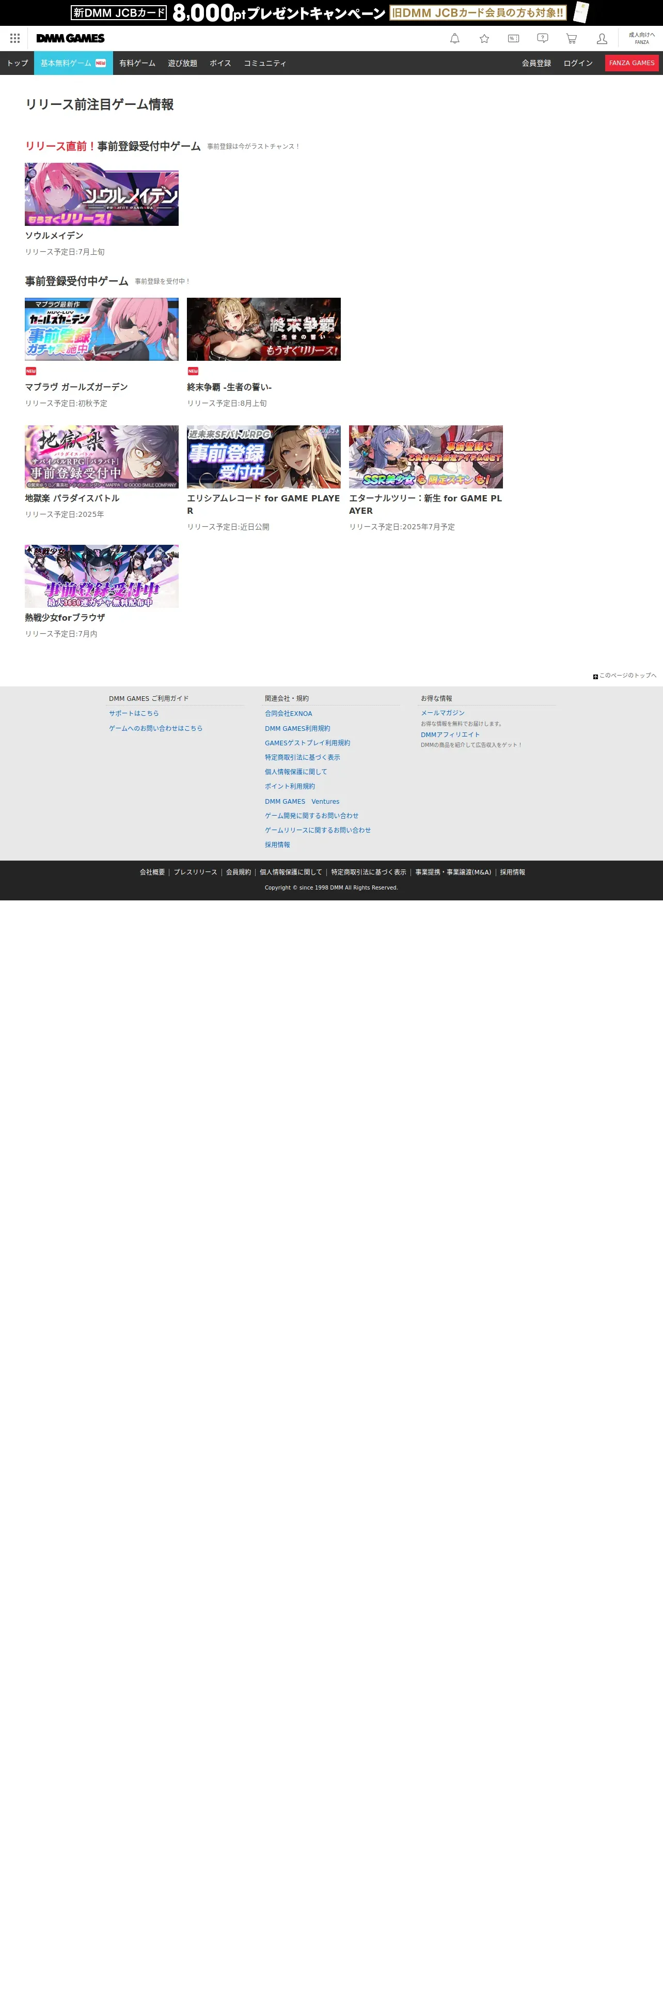Open 合同会社EXNOA footer link
The height and width of the screenshot is (1991, 663).
[x=289, y=713]
